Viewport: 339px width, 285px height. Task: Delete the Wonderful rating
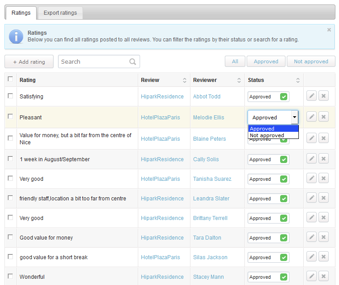point(323,276)
